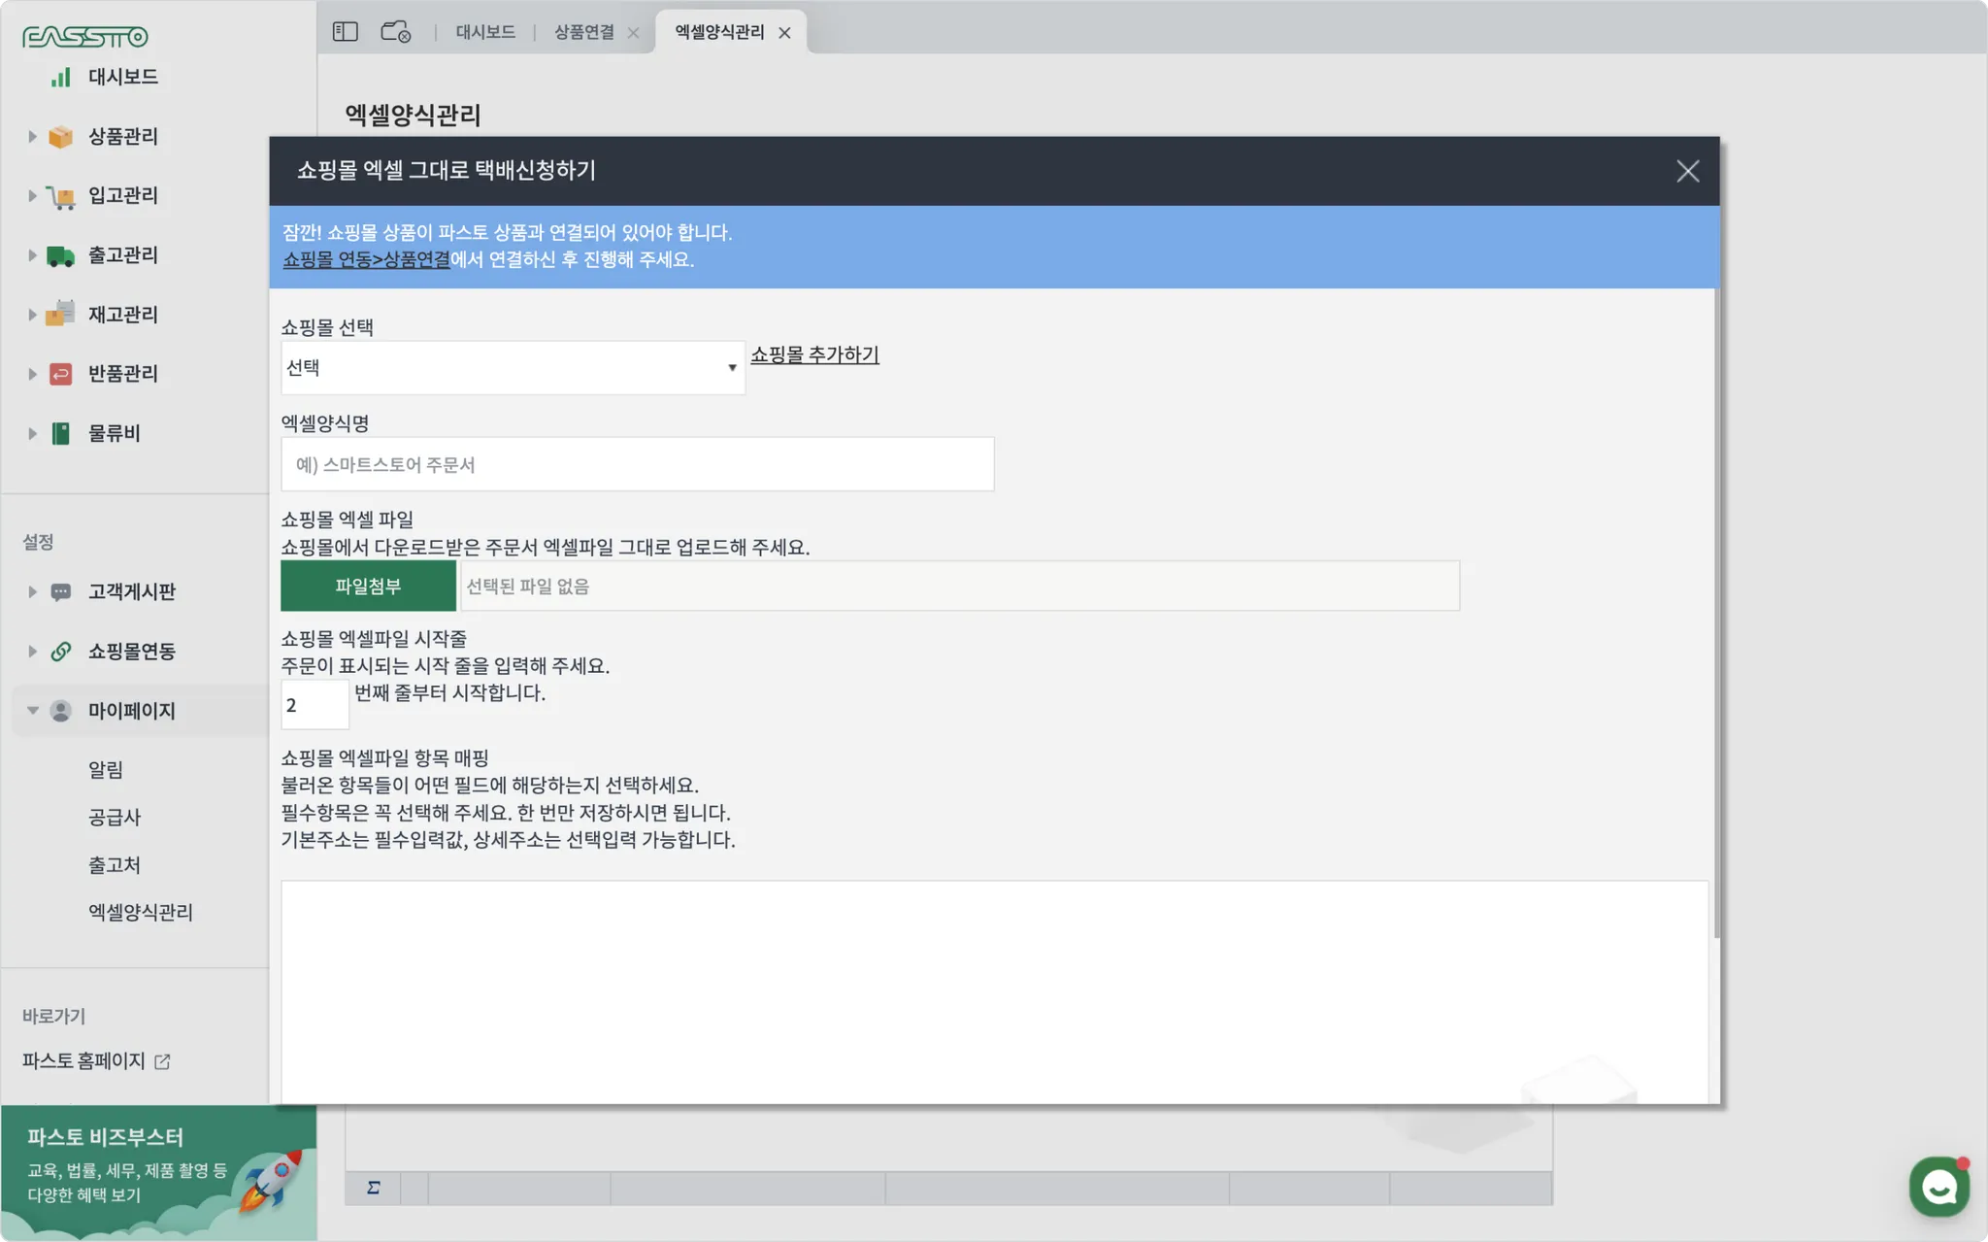Expand the 입고관리 menu arrow
Screen dimensions: 1988x1242
click(x=32, y=196)
